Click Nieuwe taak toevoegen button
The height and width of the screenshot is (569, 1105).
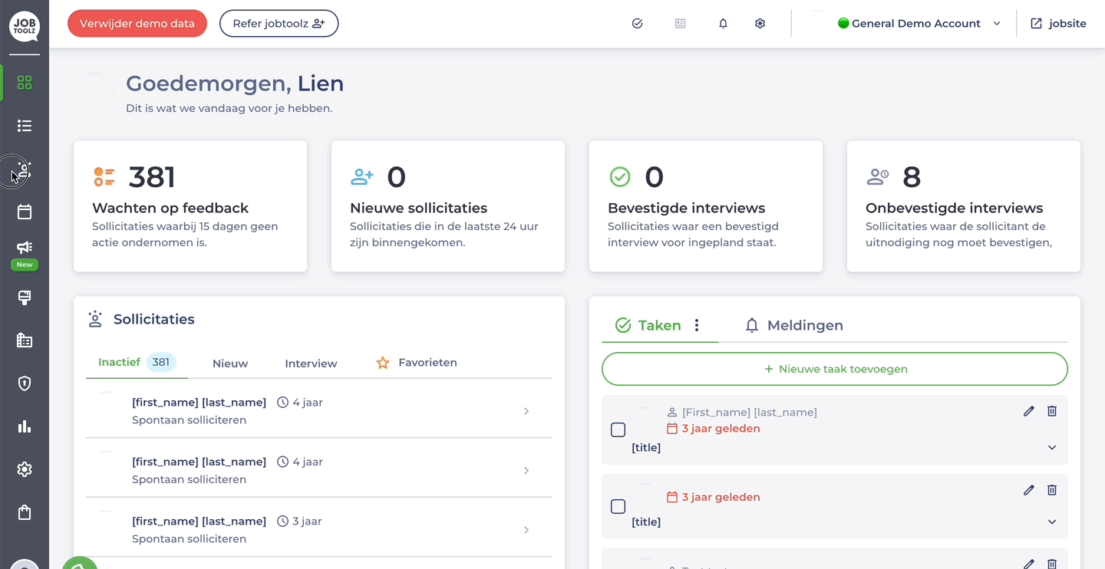point(835,369)
